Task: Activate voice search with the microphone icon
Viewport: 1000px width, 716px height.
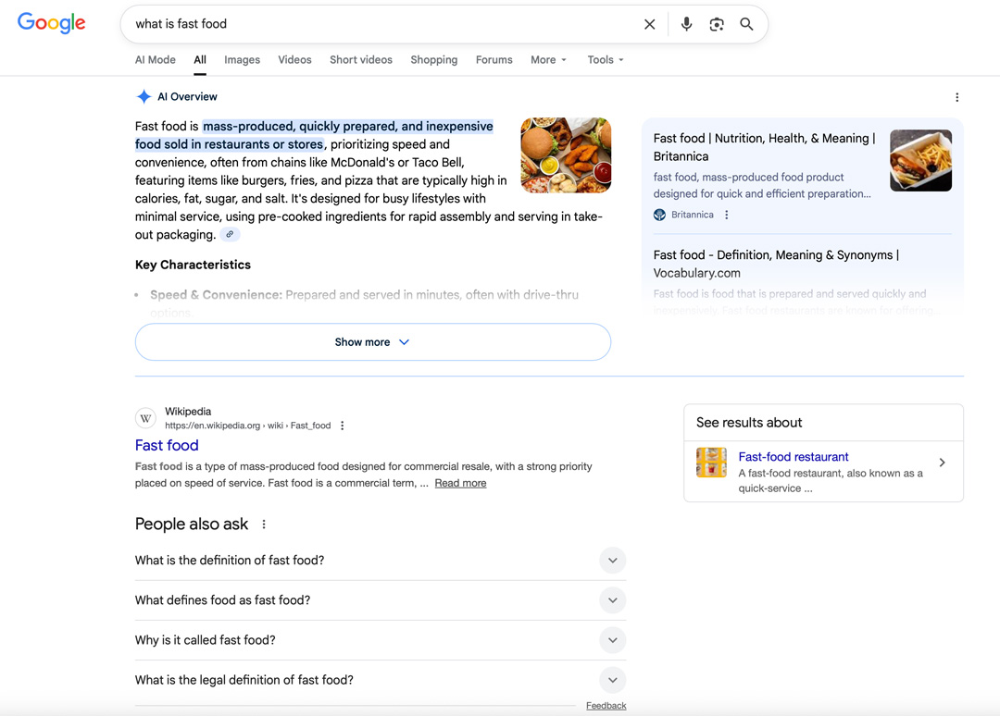Action: pyautogui.click(x=685, y=24)
